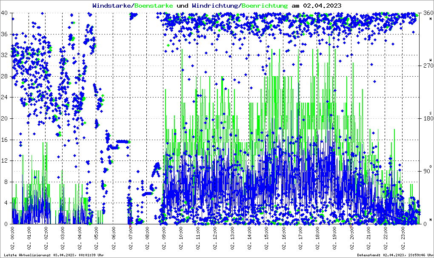434x258 pixels.
Task: Click the left axis value "32"
Action: [4, 55]
